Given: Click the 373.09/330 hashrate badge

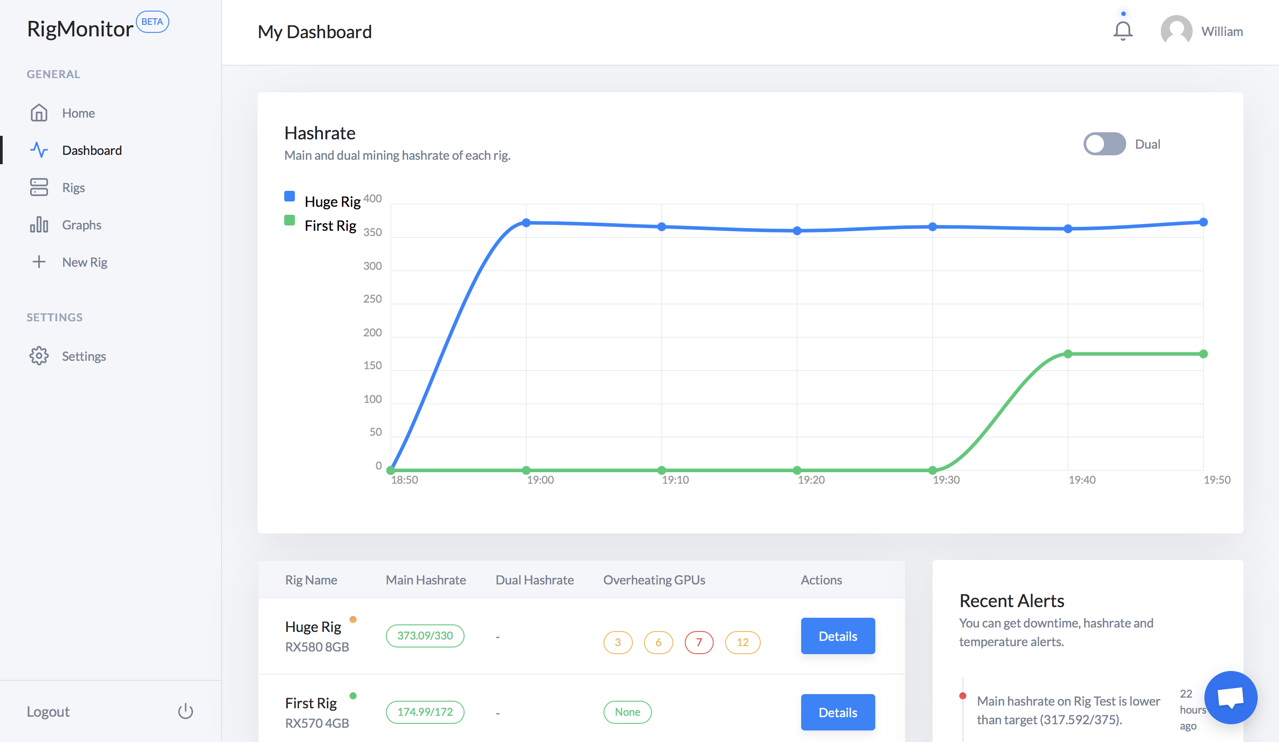Looking at the screenshot, I should (425, 635).
